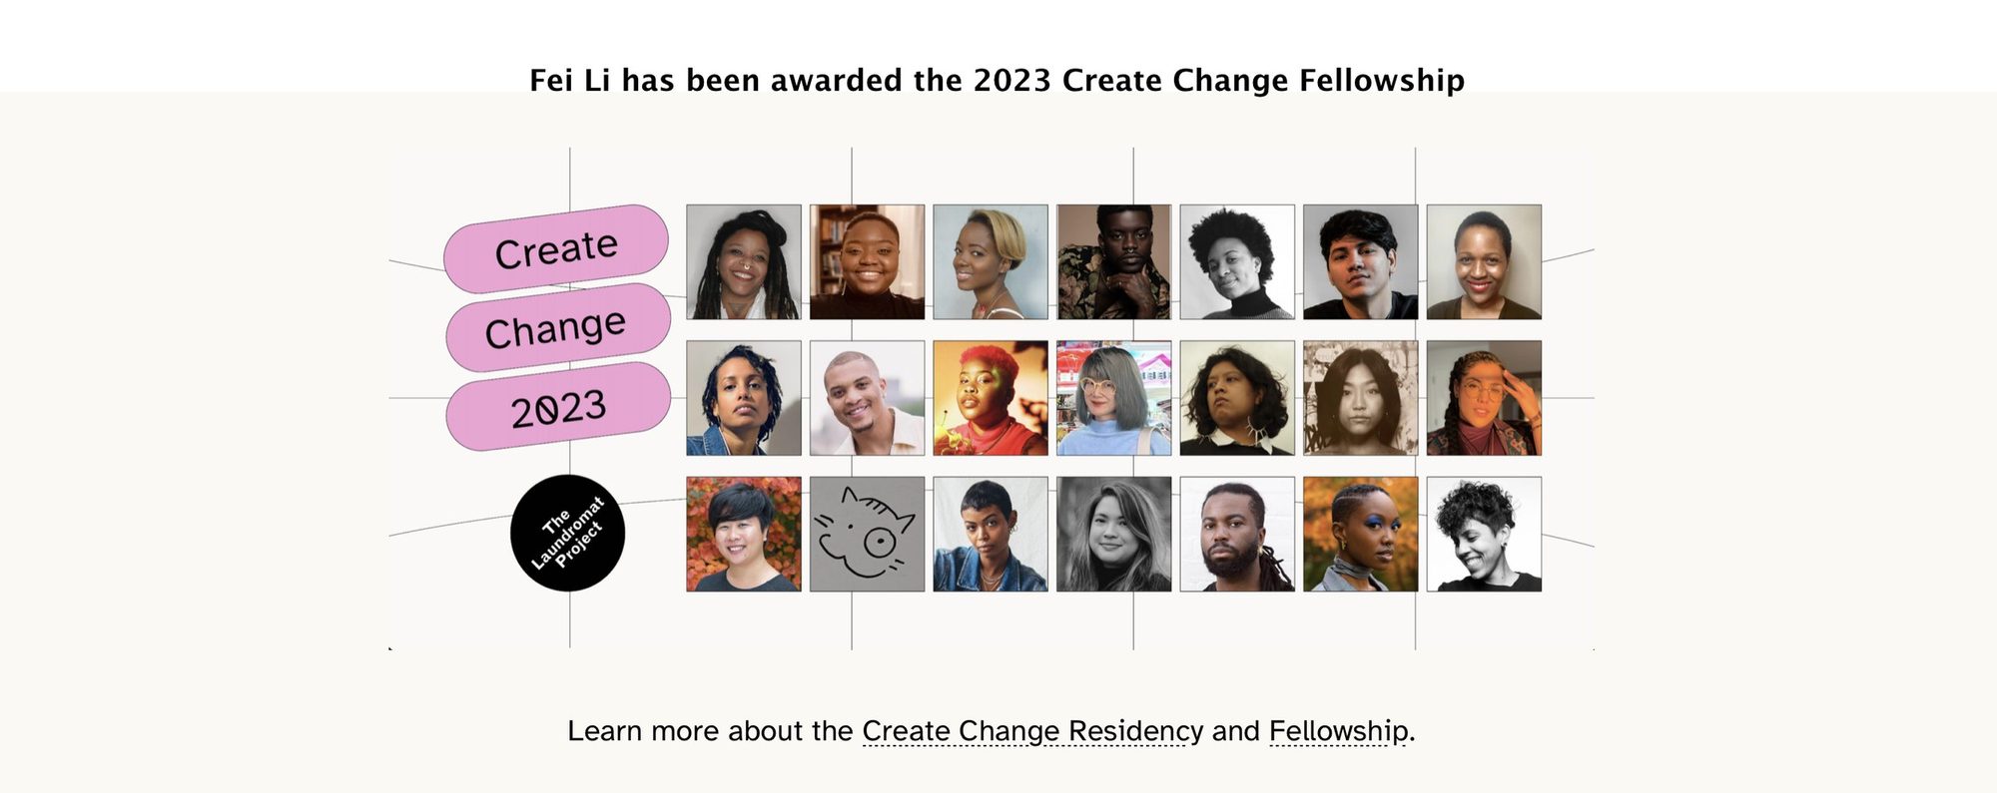The width and height of the screenshot is (1997, 793).
Task: Open the Create Change Residency link
Action: pos(1032,731)
